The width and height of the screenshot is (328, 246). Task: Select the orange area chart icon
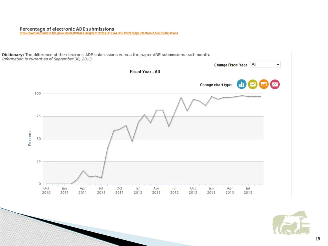264,84
